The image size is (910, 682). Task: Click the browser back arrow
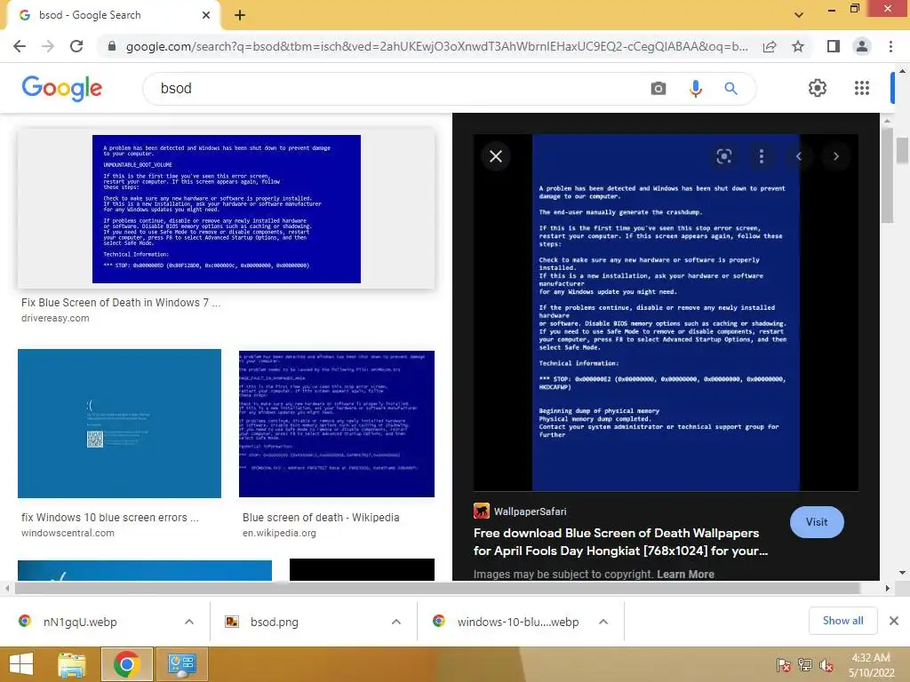20,46
